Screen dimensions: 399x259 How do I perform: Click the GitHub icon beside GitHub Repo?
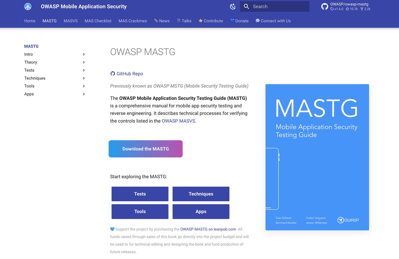pos(113,74)
